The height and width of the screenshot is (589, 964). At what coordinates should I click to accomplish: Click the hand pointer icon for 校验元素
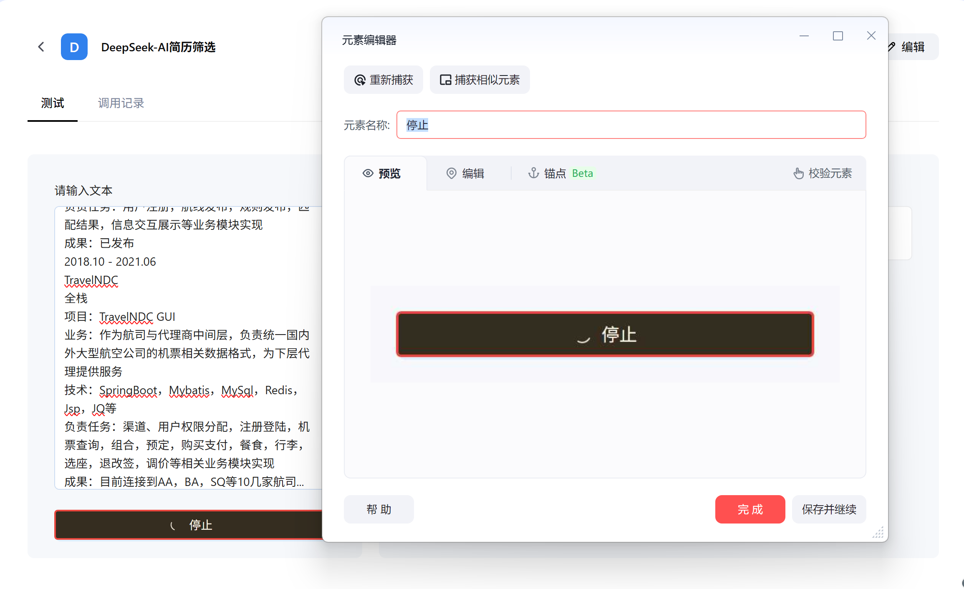click(x=798, y=174)
